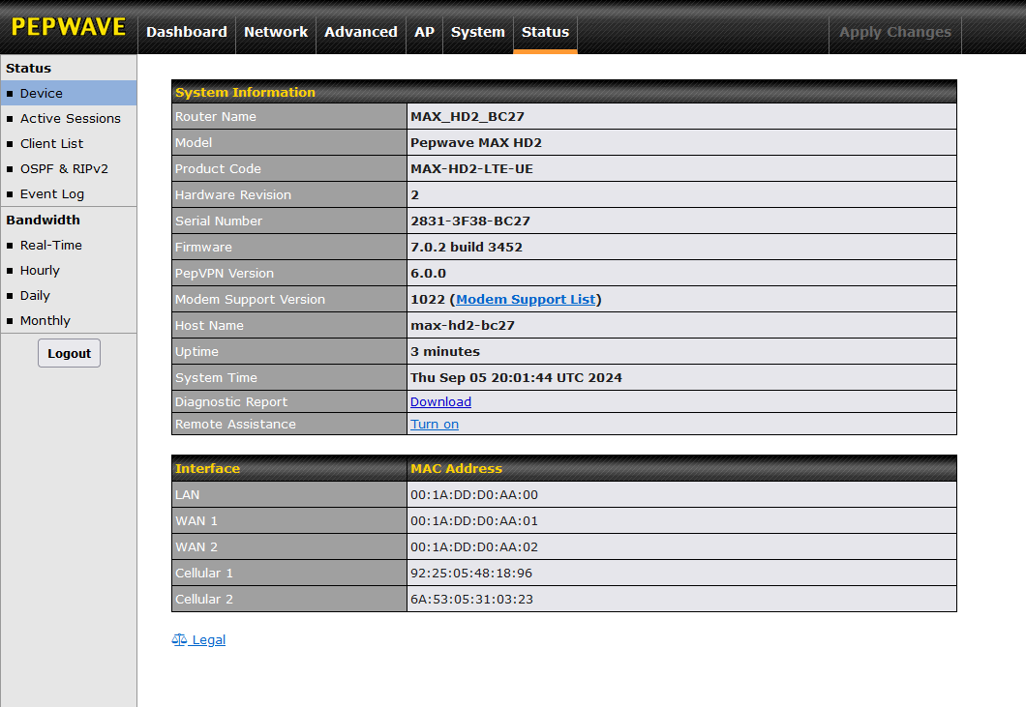Open the Modem Support List link

526,299
